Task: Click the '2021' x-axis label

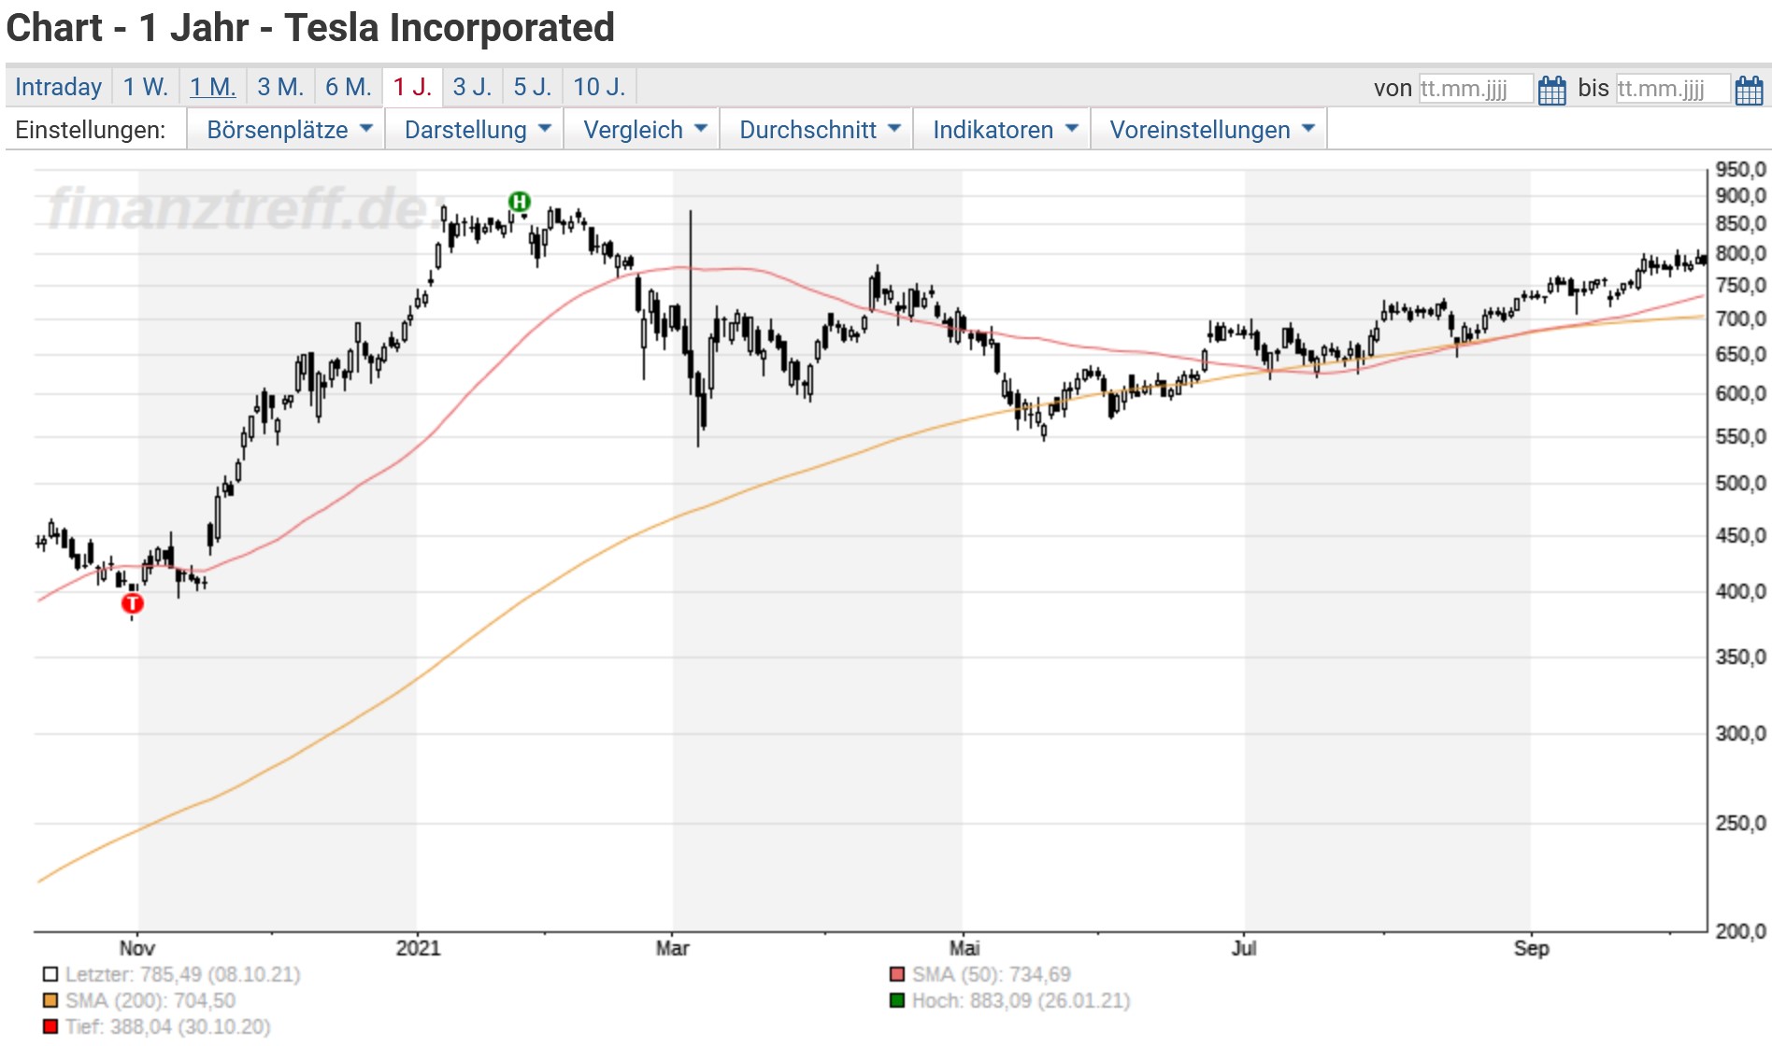Action: click(x=418, y=948)
